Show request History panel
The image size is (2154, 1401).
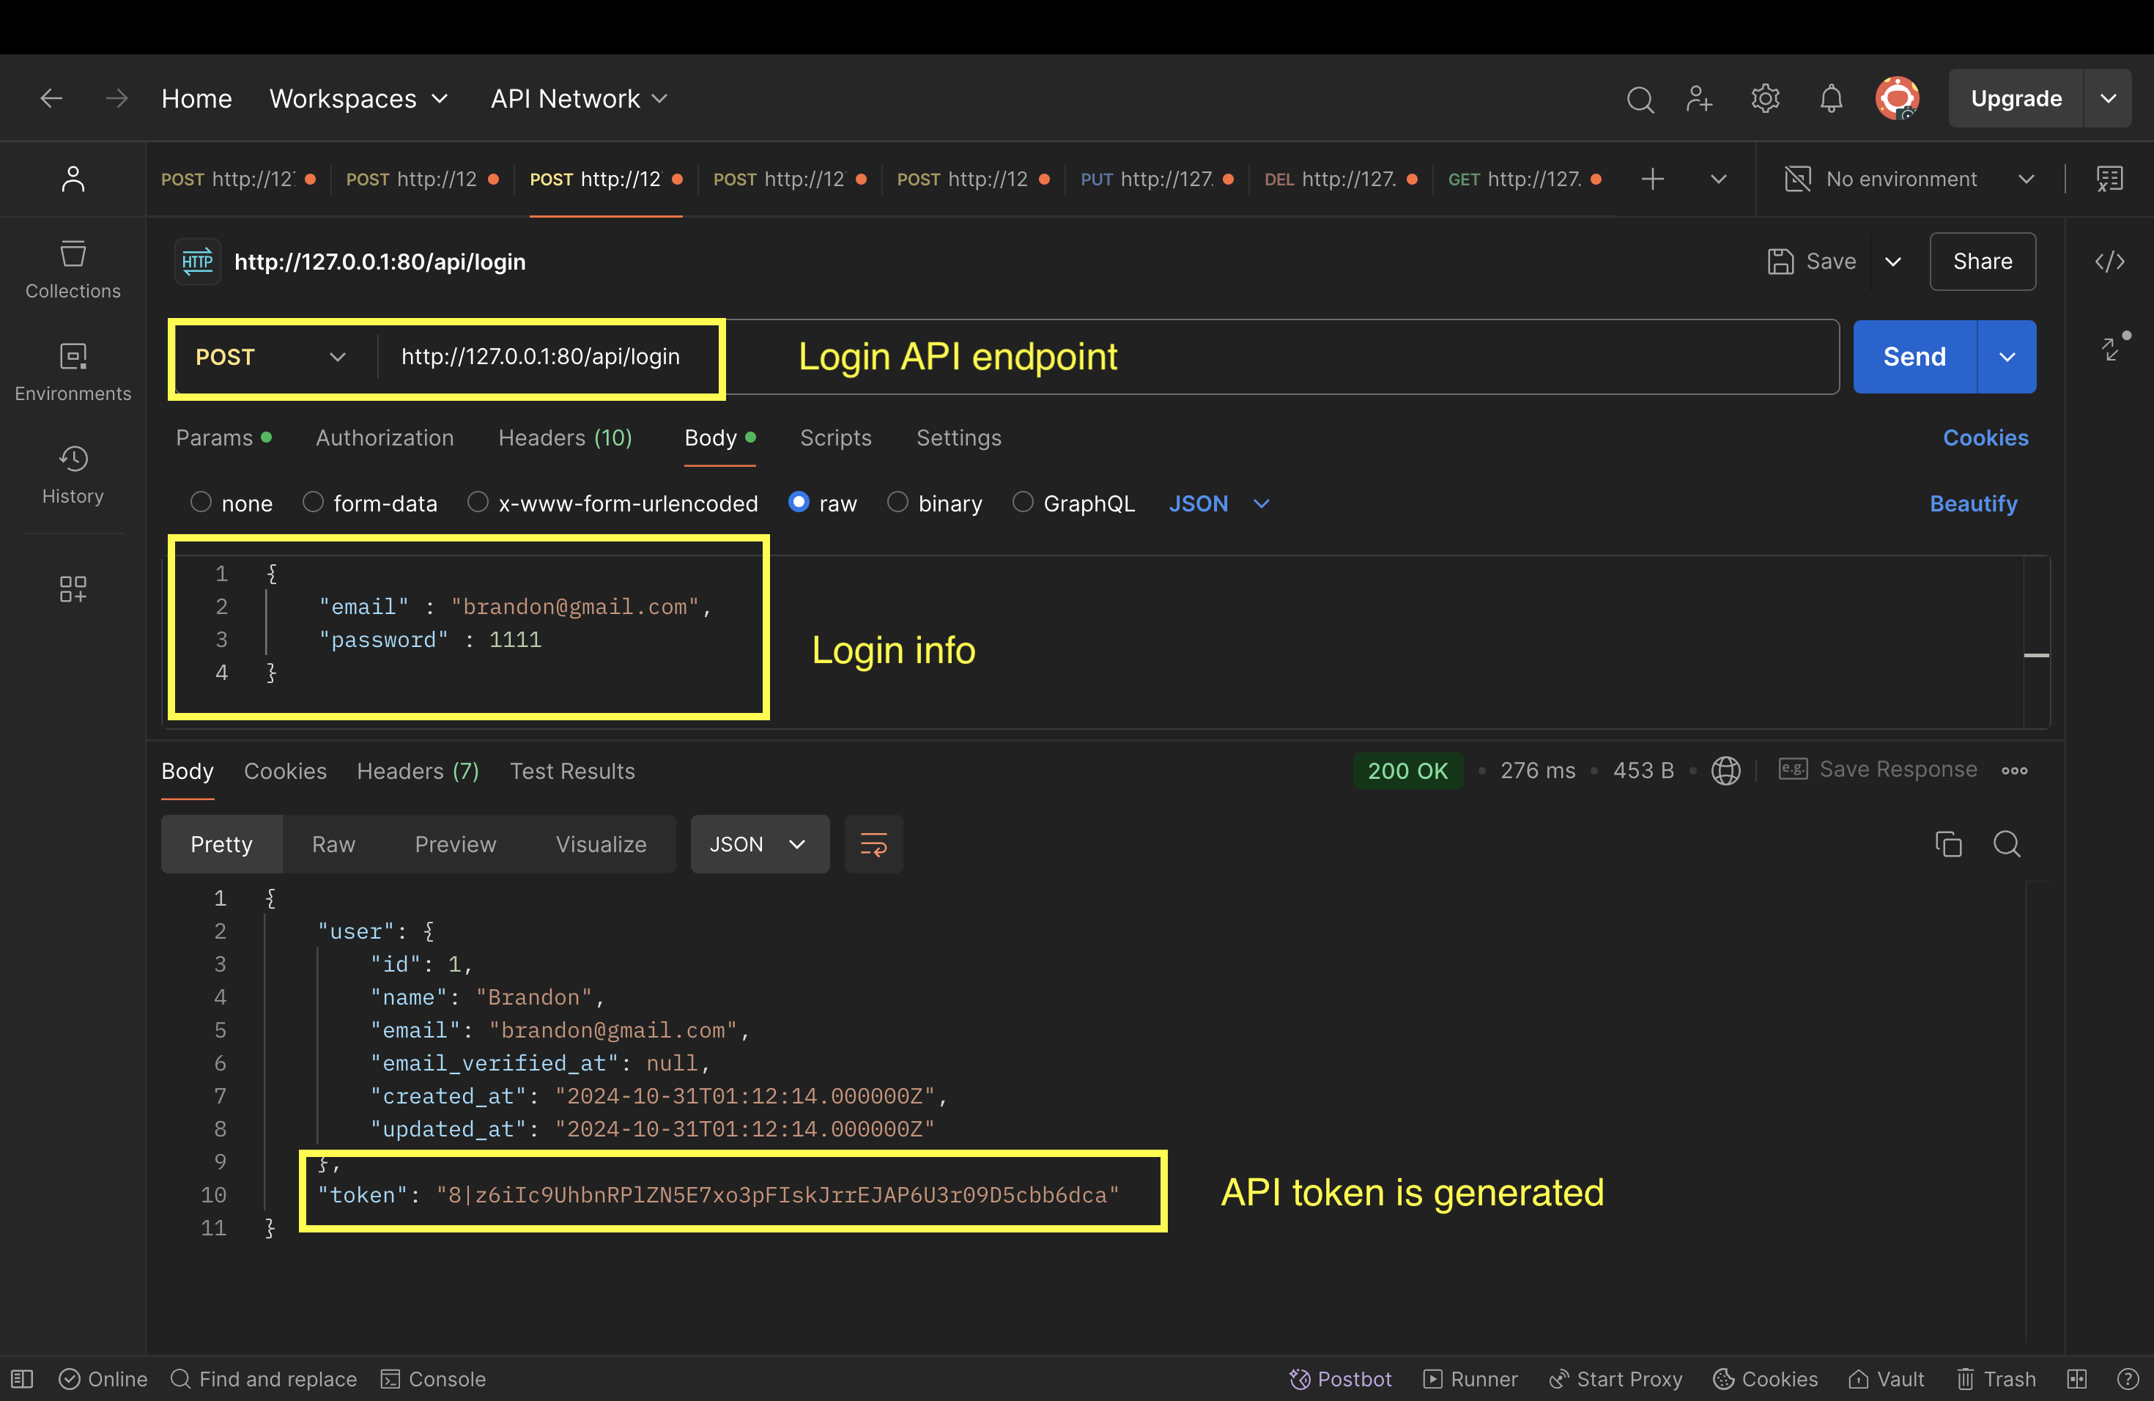[73, 473]
